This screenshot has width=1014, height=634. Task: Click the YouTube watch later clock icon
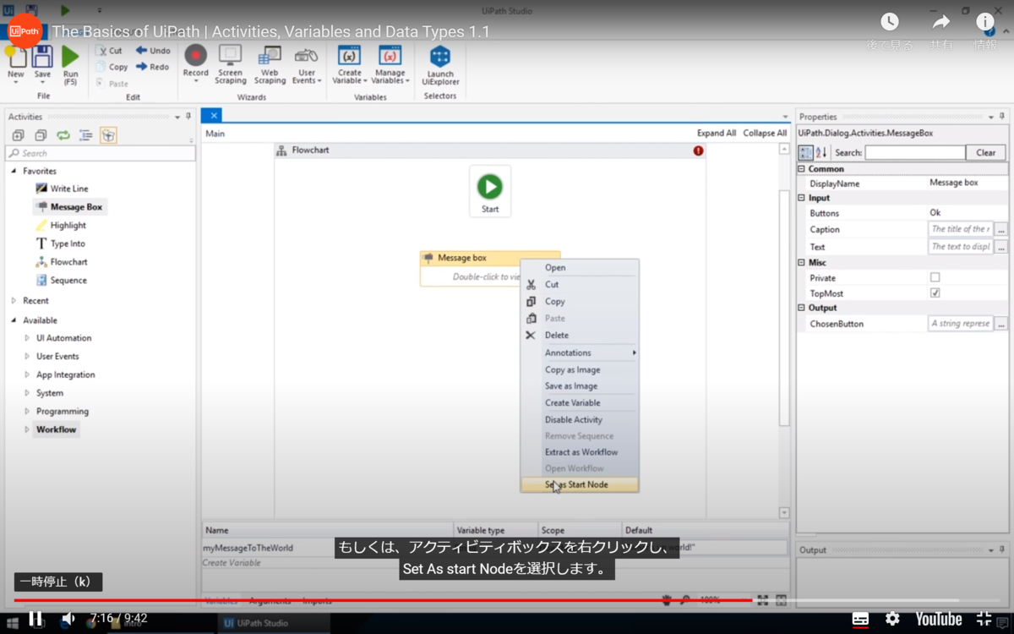[890, 22]
